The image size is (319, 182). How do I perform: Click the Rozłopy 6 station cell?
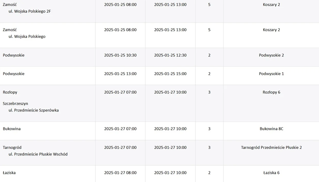(271, 103)
